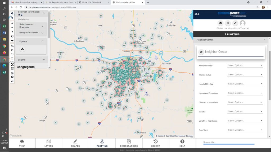This screenshot has height=152, width=271.
Task: Expand Selections and Drawings section
Action: click(31, 26)
